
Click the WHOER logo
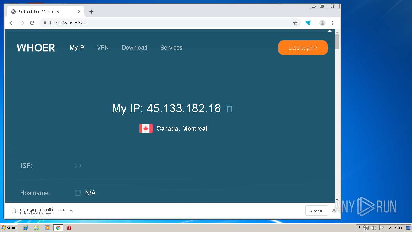pos(36,48)
